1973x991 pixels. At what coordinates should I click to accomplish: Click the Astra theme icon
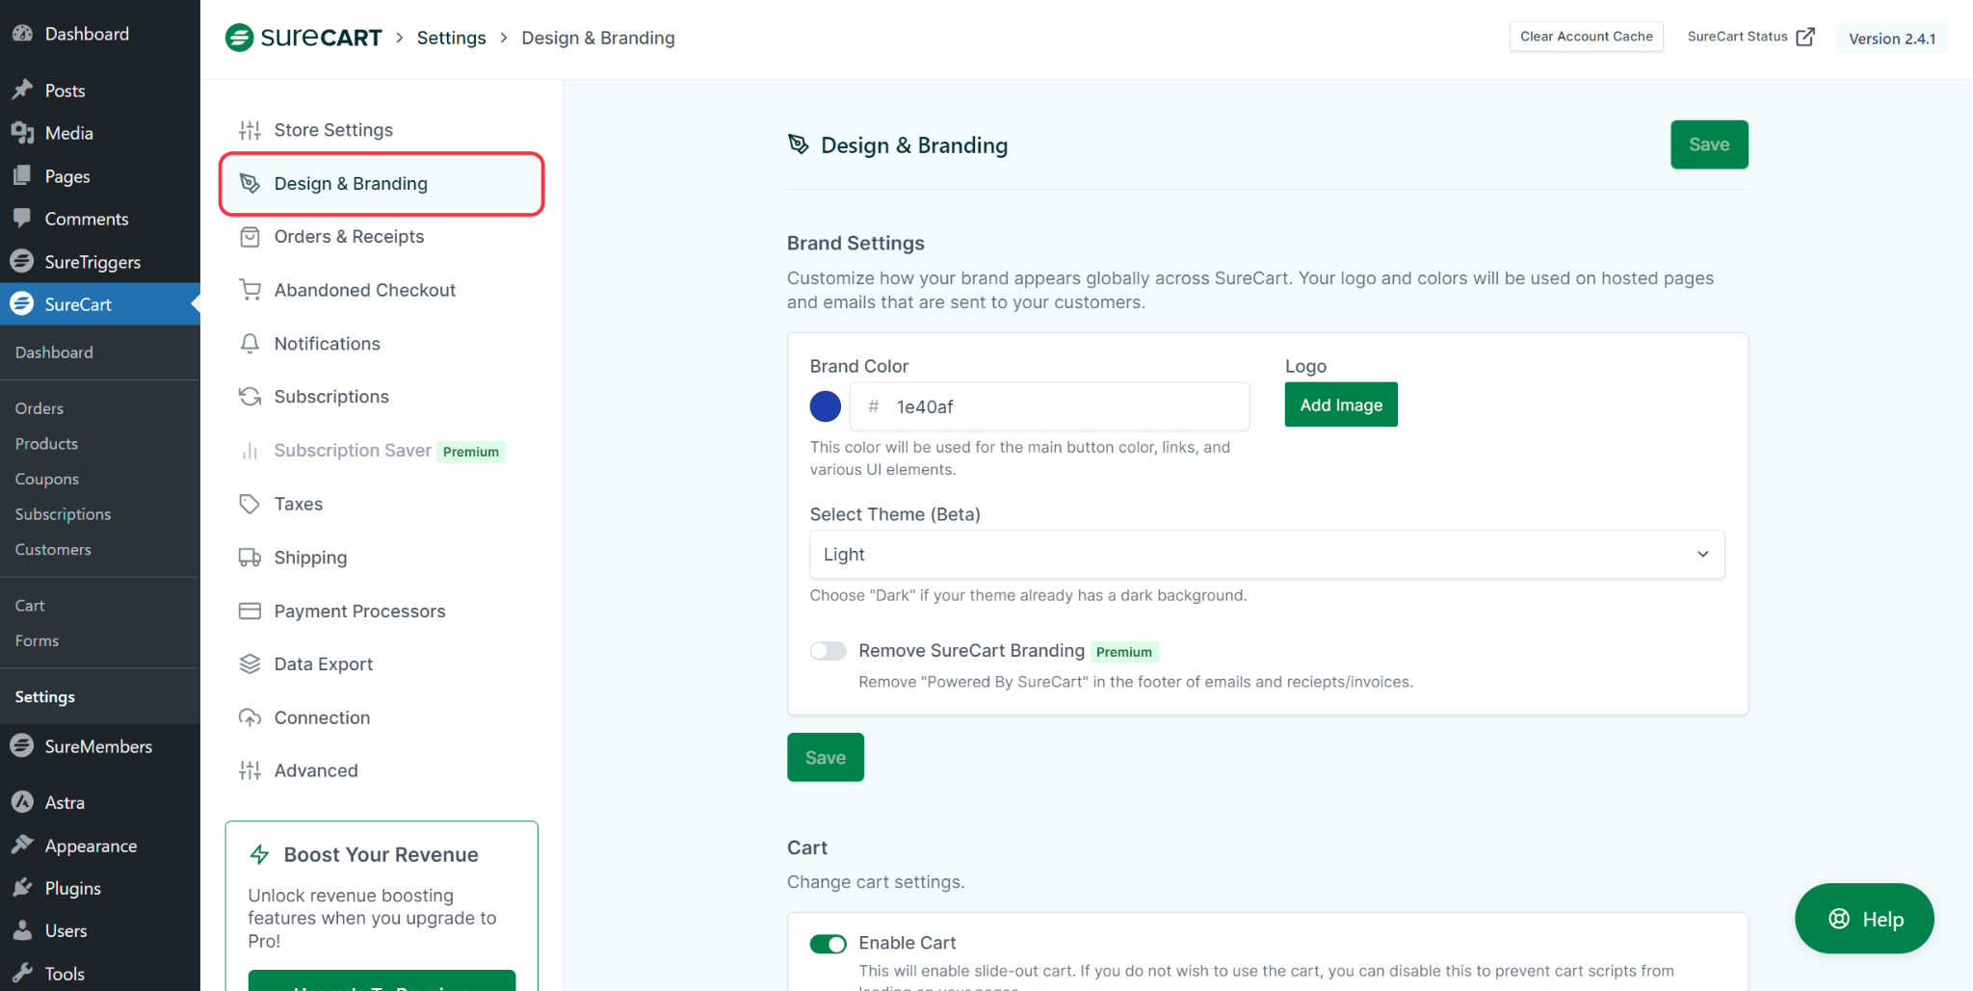pyautogui.click(x=22, y=802)
